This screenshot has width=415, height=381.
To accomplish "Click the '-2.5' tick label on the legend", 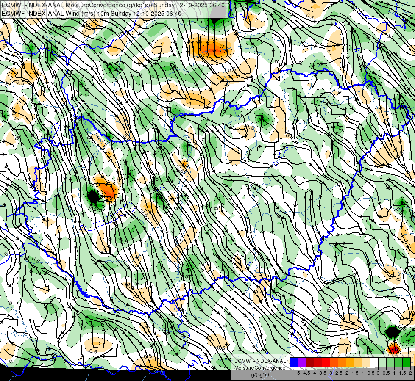I will [338, 373].
